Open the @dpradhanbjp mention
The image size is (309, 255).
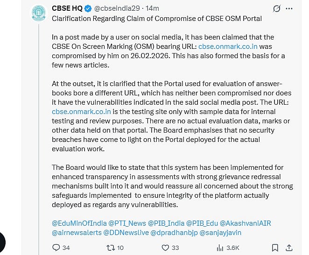coord(174,233)
